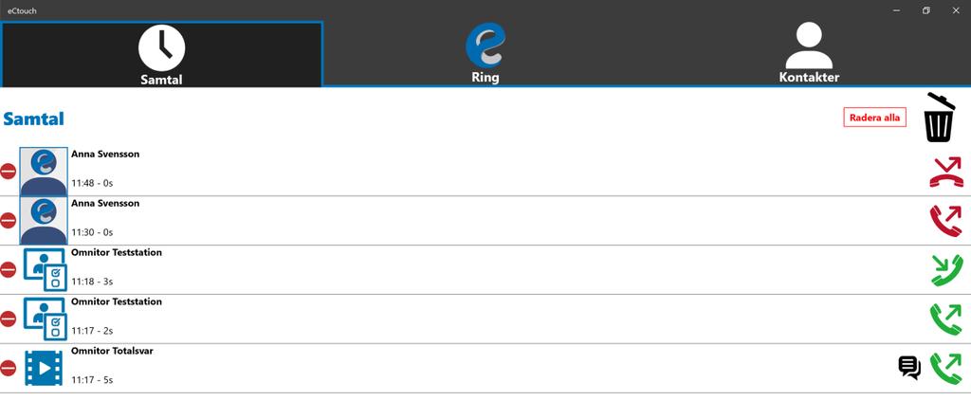Viewport: 971px width, 419px height.
Task: Click Anna Svensson's avatar at 11:48
Action: (x=44, y=172)
